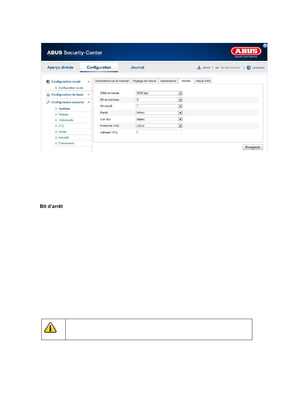
Task: Select Système in the sidebar
Action: pos(64,109)
